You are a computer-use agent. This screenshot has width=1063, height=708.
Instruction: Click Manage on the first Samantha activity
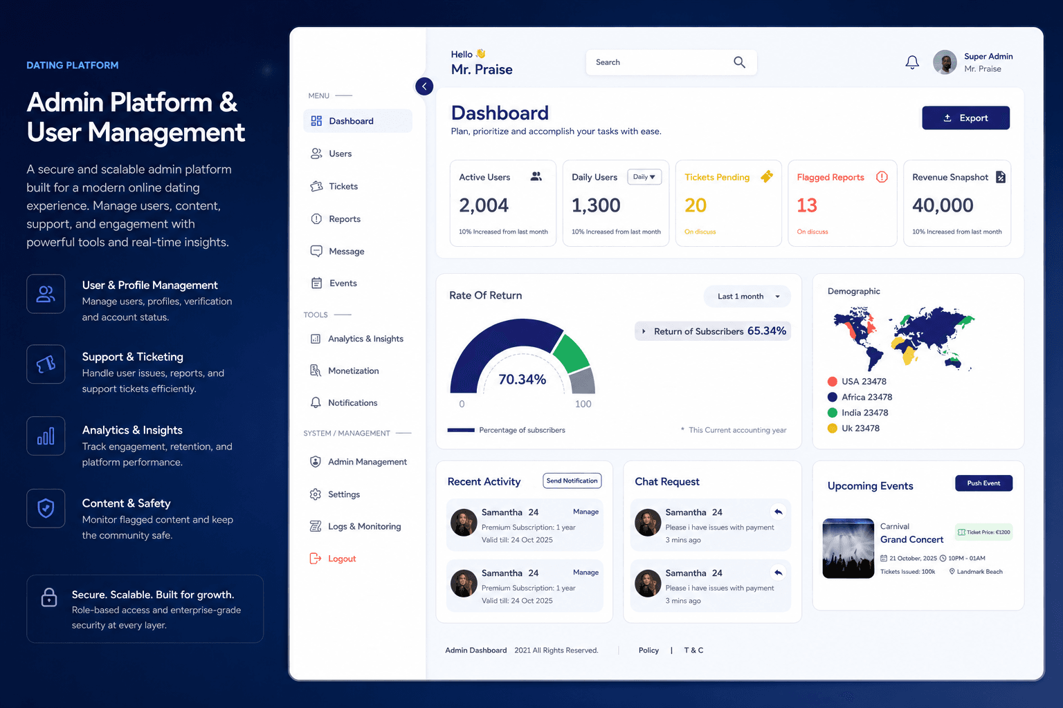585,512
